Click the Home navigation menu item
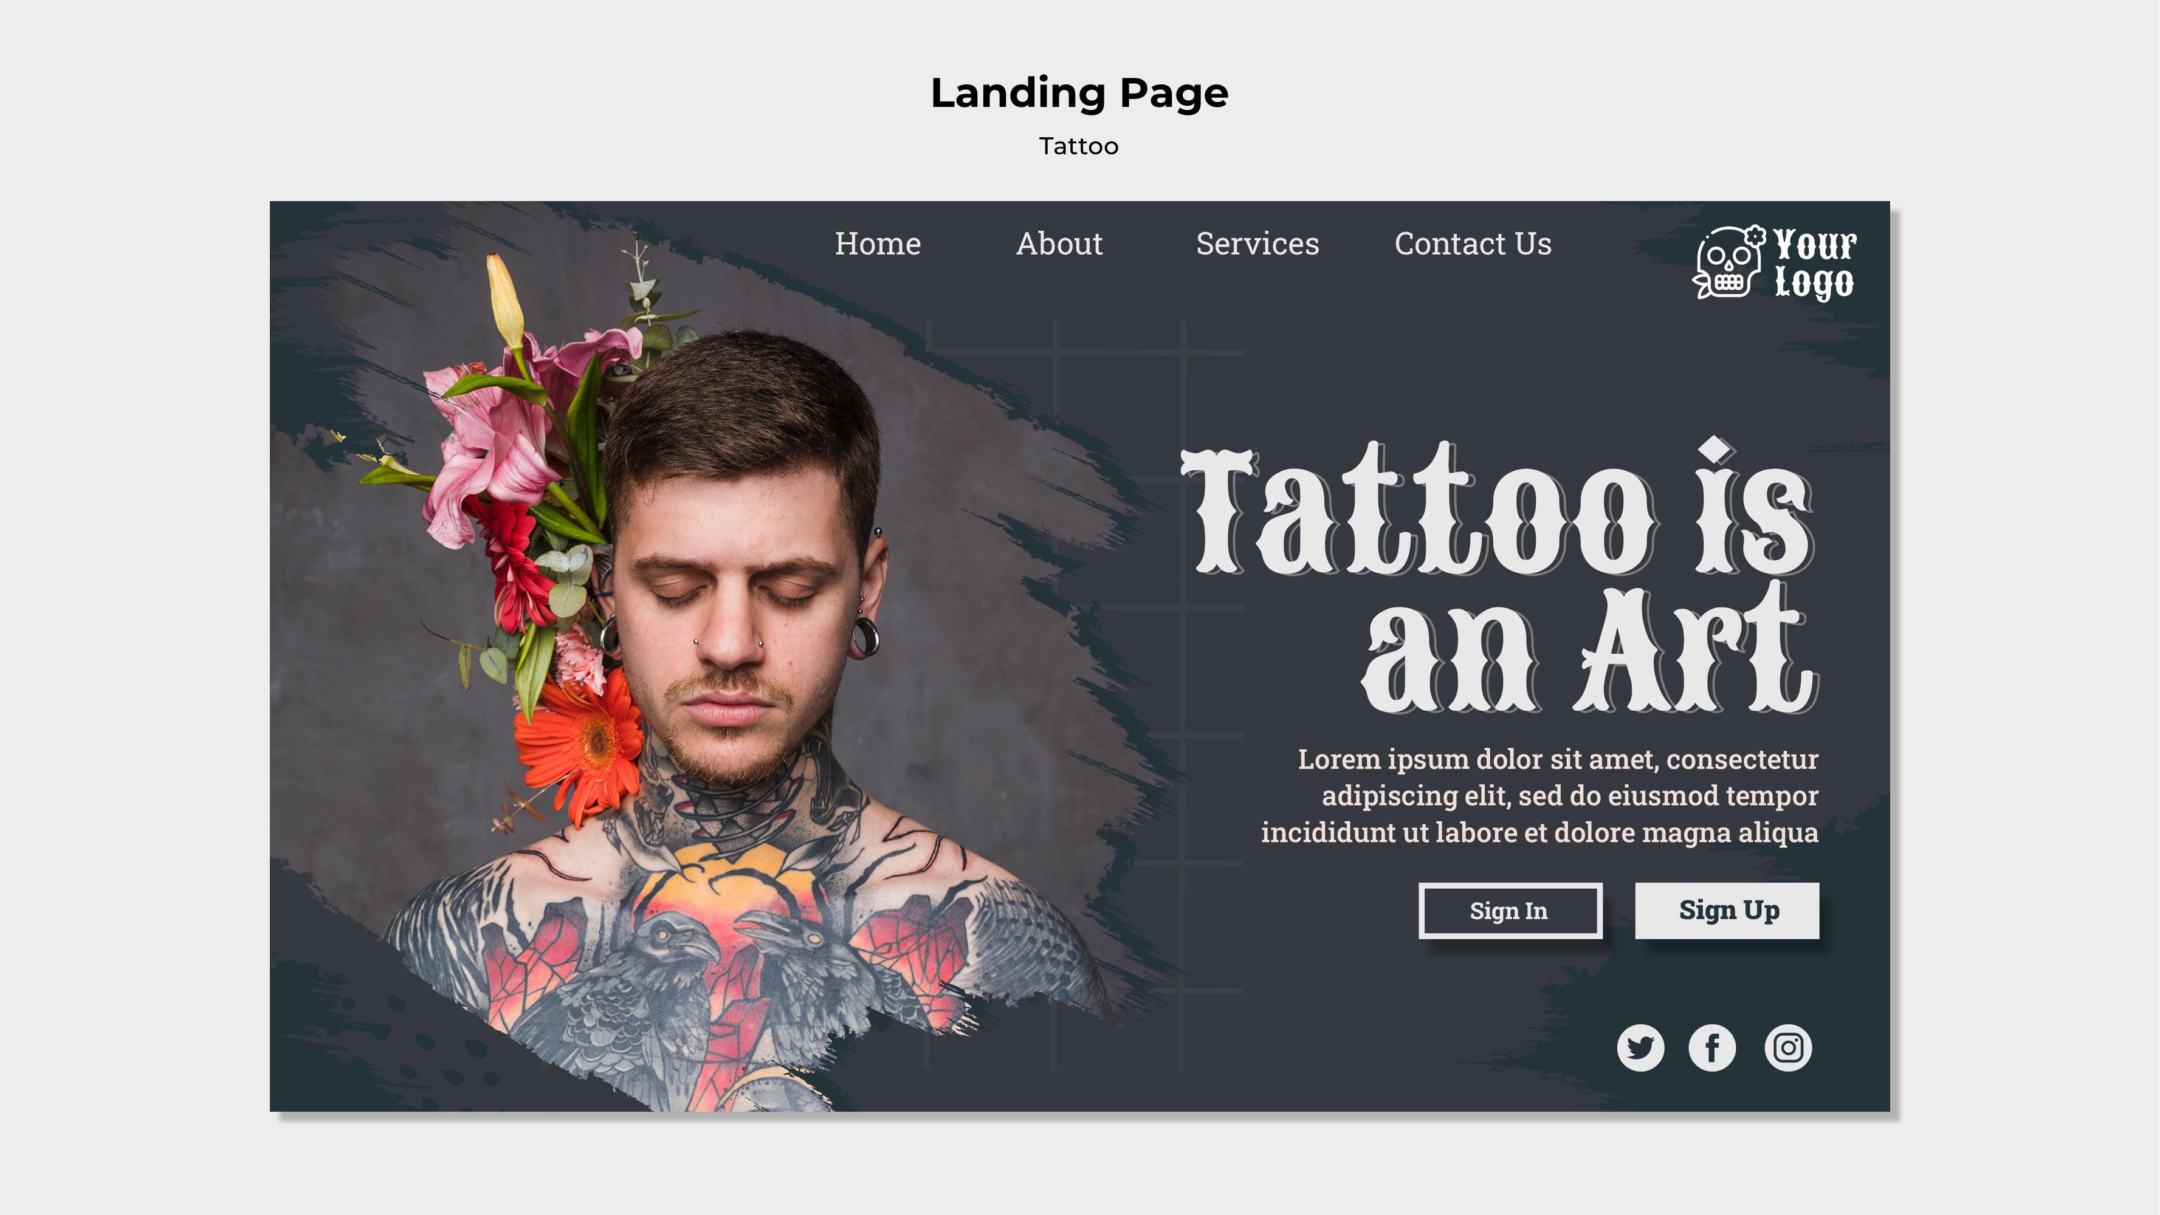The image size is (2160, 1215). coord(877,242)
